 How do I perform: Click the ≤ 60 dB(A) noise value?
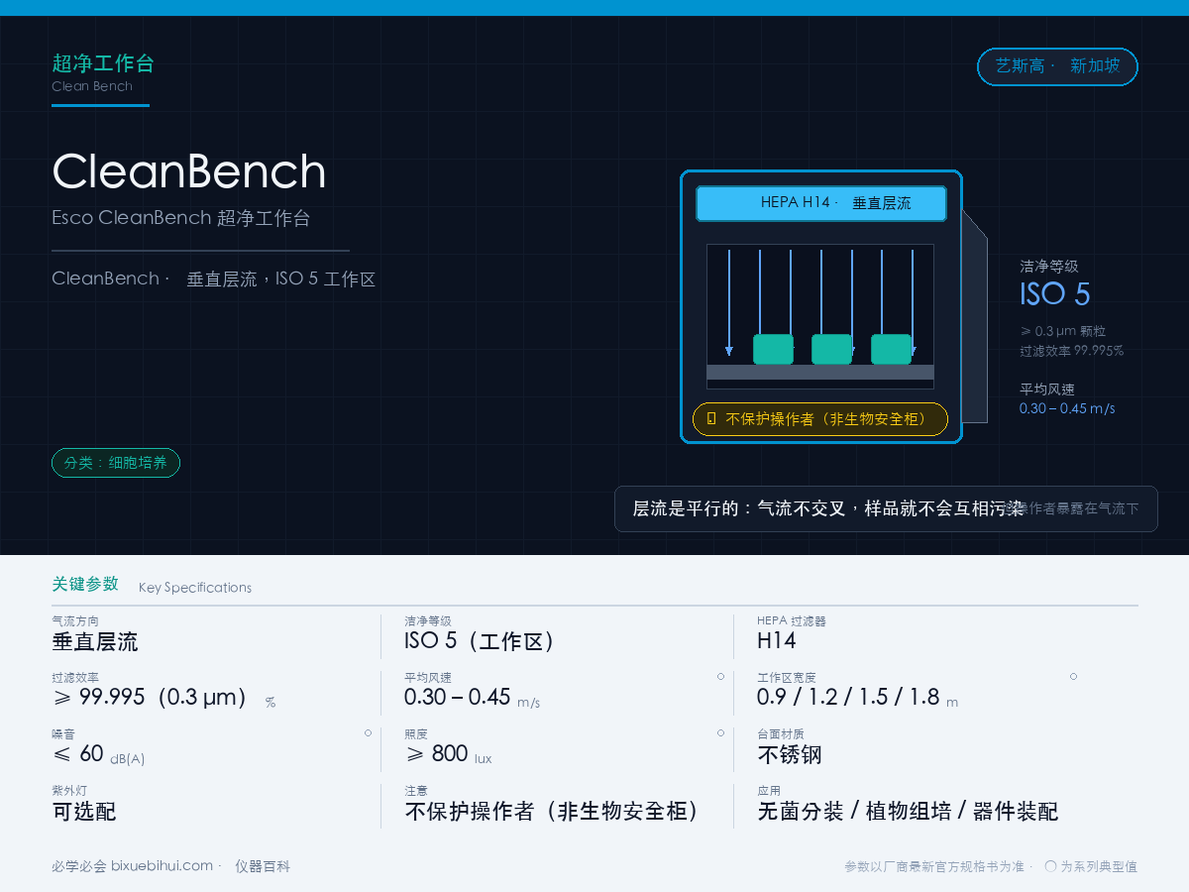pos(98,754)
